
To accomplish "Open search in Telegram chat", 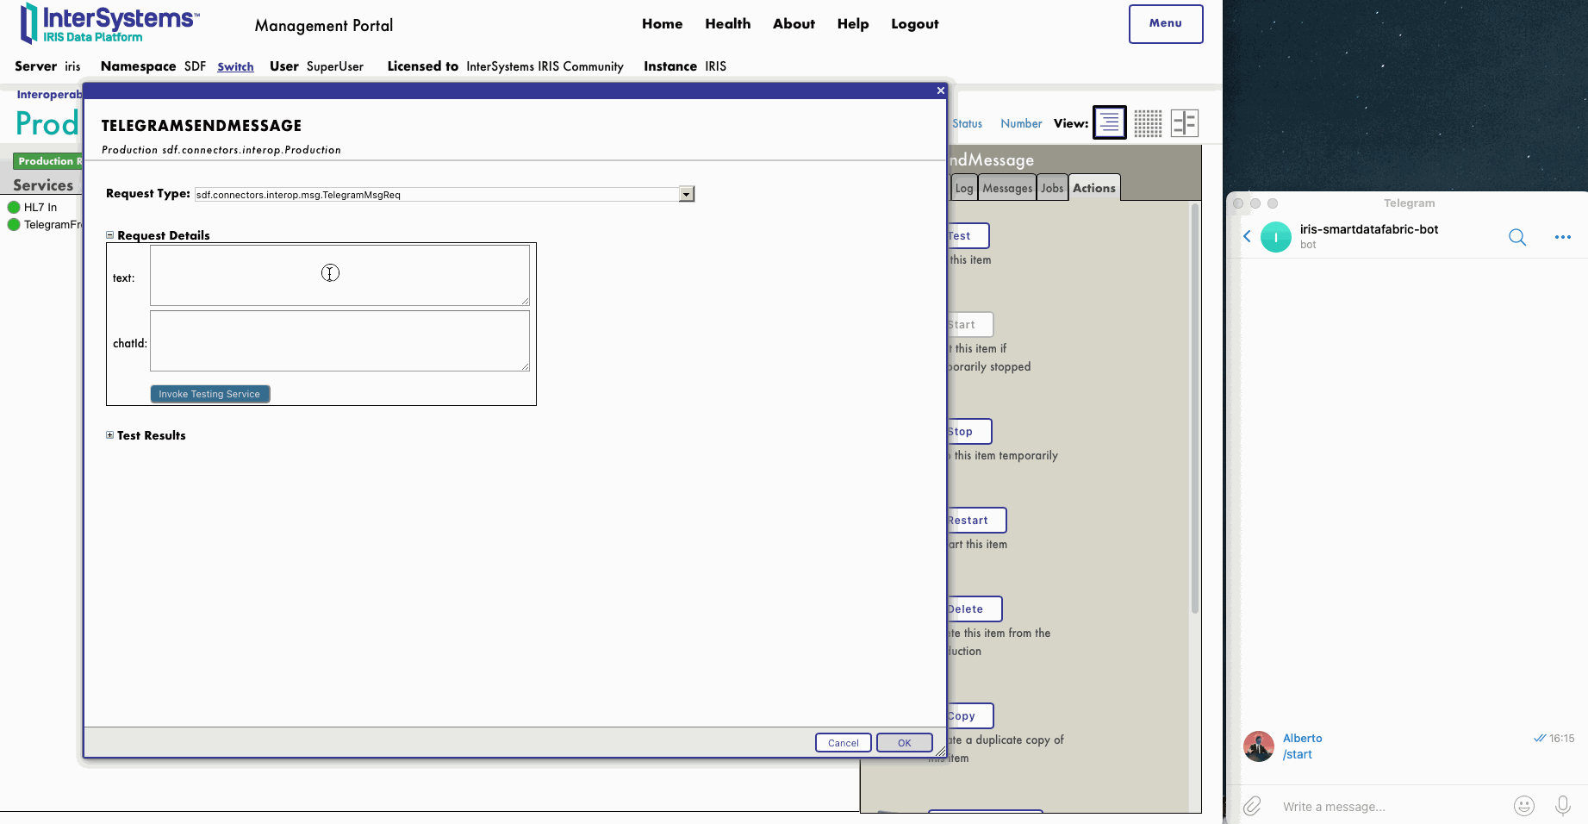I will click(x=1517, y=237).
